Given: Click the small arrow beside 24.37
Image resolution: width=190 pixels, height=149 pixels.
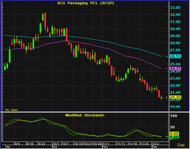Looking at the screenshot, I should coord(167,69).
